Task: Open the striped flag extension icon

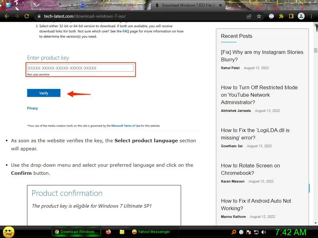Action: (271, 16)
